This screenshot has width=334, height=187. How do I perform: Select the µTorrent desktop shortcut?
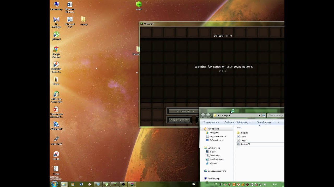(56, 36)
